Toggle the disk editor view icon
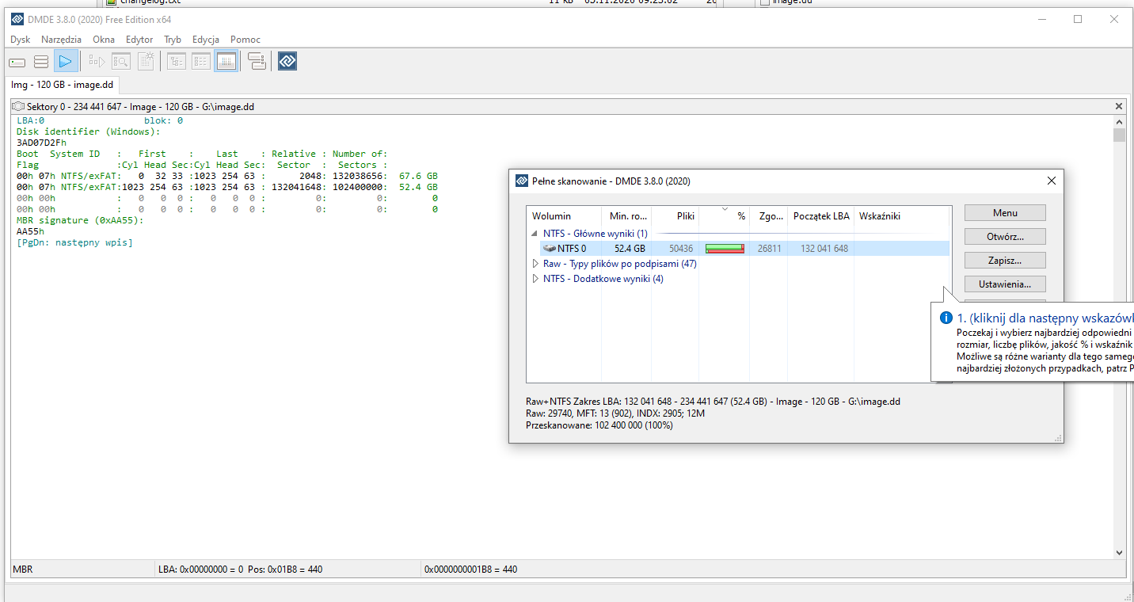The width and height of the screenshot is (1134, 602). point(226,62)
